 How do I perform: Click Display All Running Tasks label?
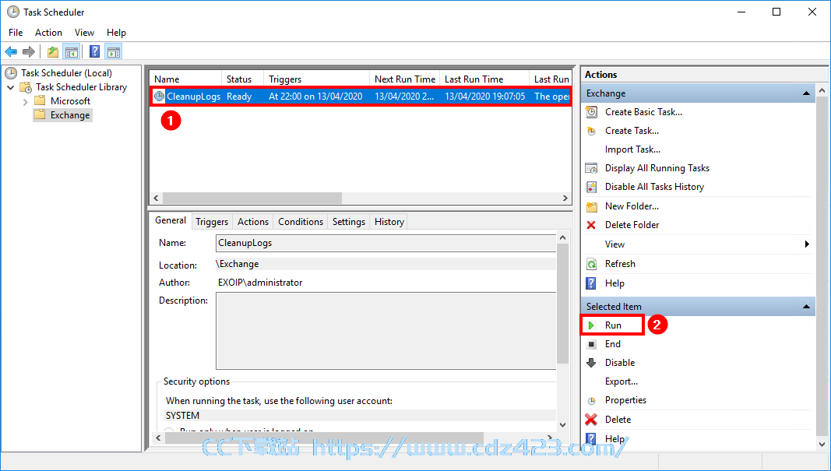coord(657,168)
